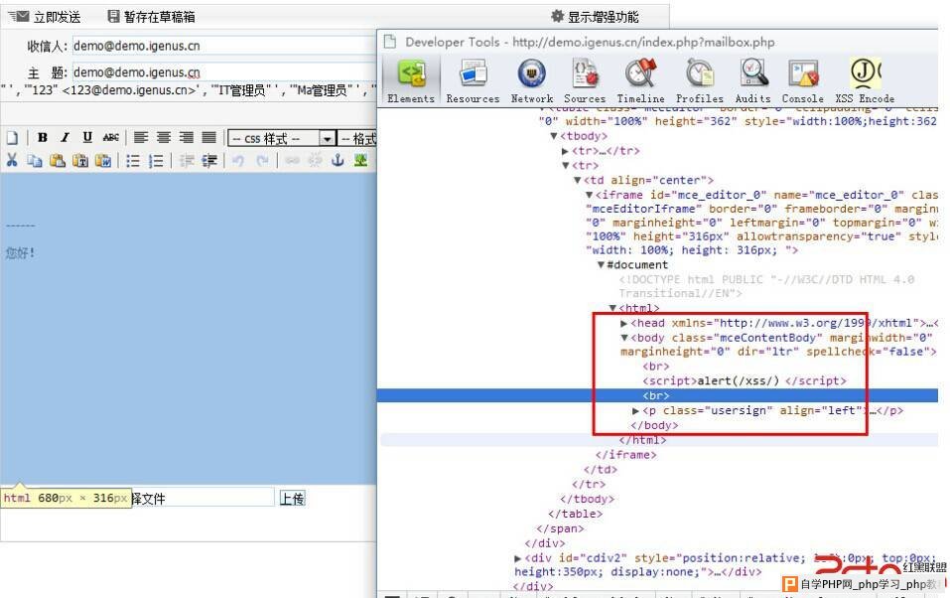The height and width of the screenshot is (598, 950).
Task: Click the Paste as plain text icon
Action: tap(80, 160)
